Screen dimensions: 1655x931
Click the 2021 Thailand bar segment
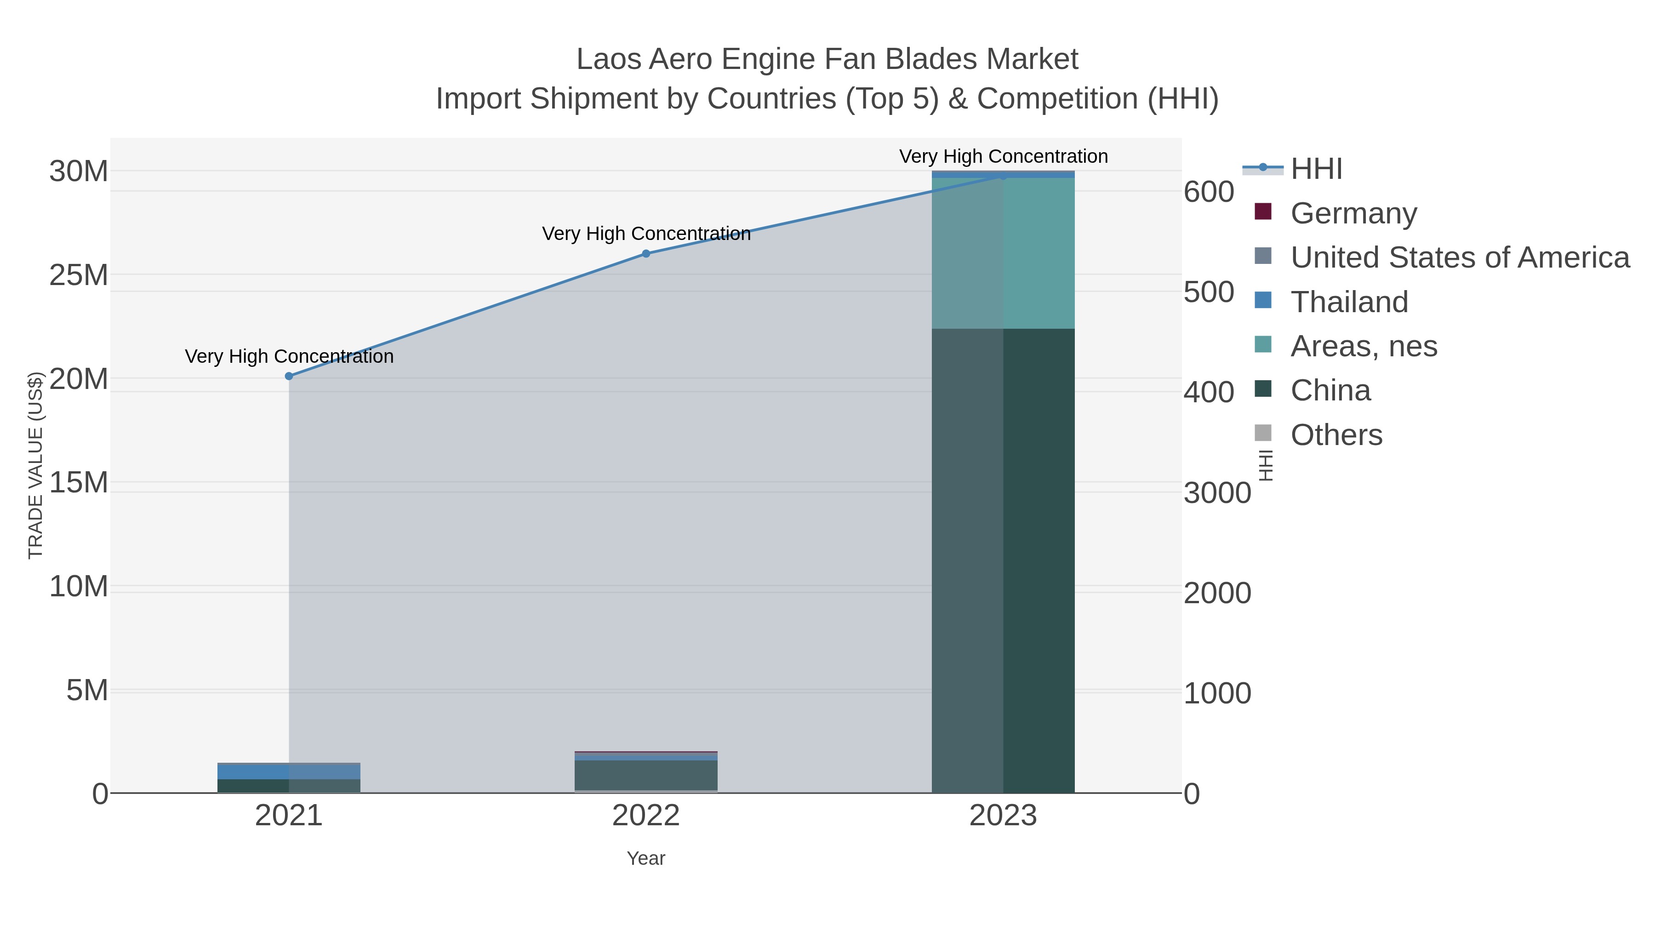(x=289, y=771)
